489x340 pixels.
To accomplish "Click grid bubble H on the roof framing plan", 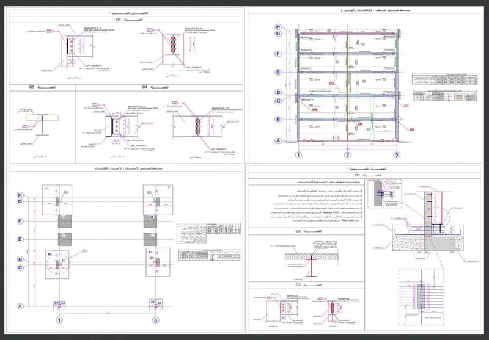I will coord(278,27).
